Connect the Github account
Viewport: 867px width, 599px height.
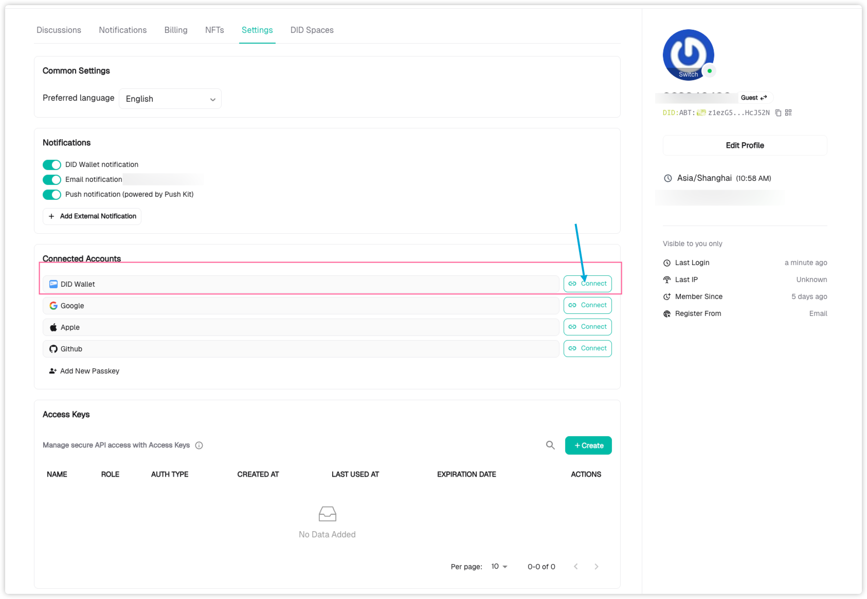click(x=587, y=349)
